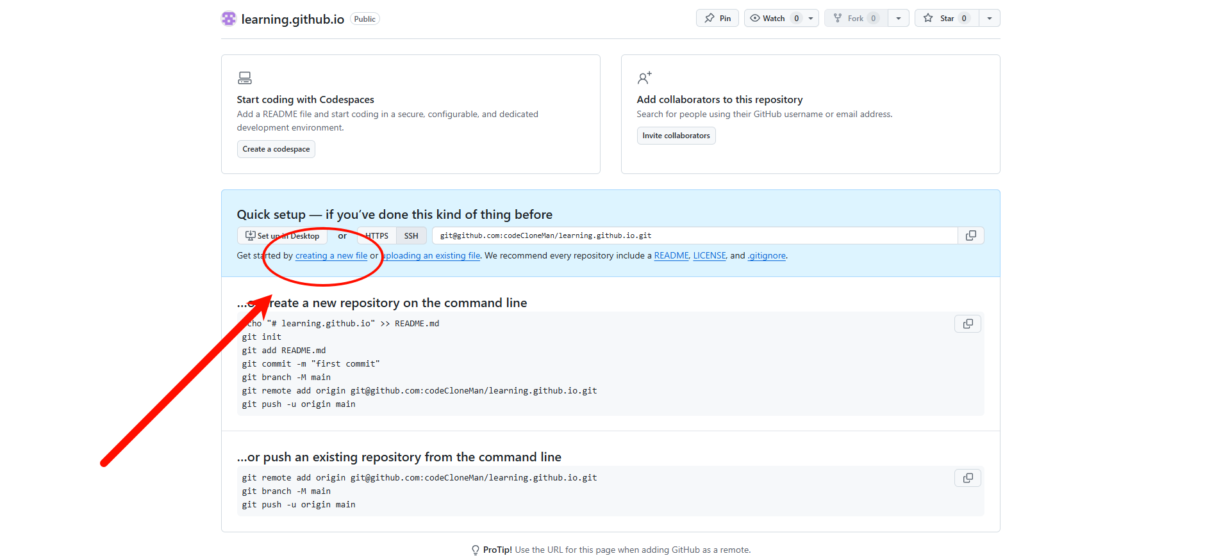Copy the push existing repository commands
This screenshot has width=1221, height=556.
[968, 478]
